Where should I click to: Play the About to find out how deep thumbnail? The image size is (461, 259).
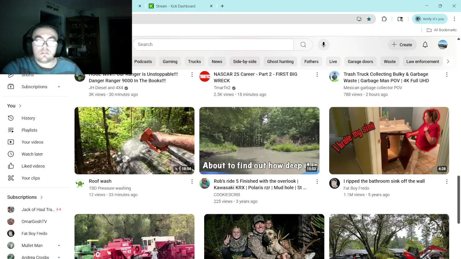point(259,141)
